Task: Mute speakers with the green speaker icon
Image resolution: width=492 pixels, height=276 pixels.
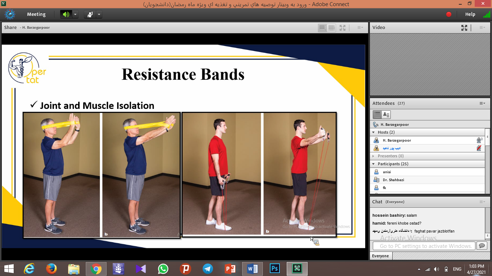Action: (x=66, y=14)
